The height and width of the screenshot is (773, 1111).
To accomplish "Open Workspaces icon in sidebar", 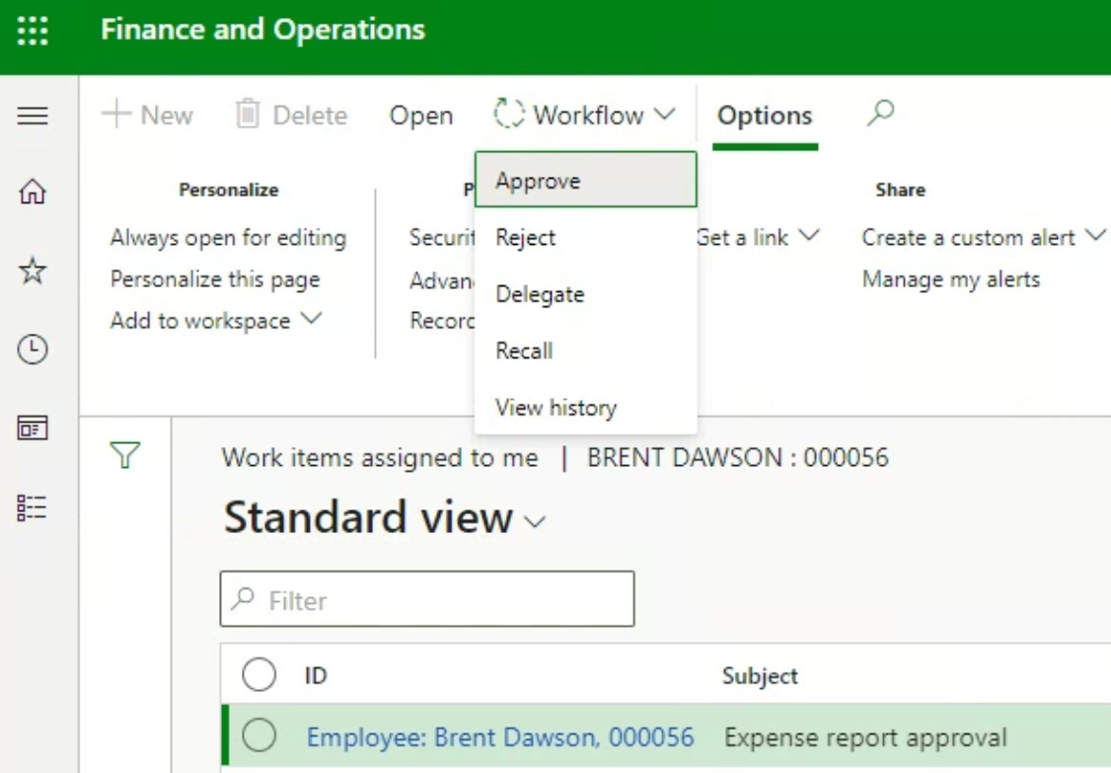I will pos(33,428).
